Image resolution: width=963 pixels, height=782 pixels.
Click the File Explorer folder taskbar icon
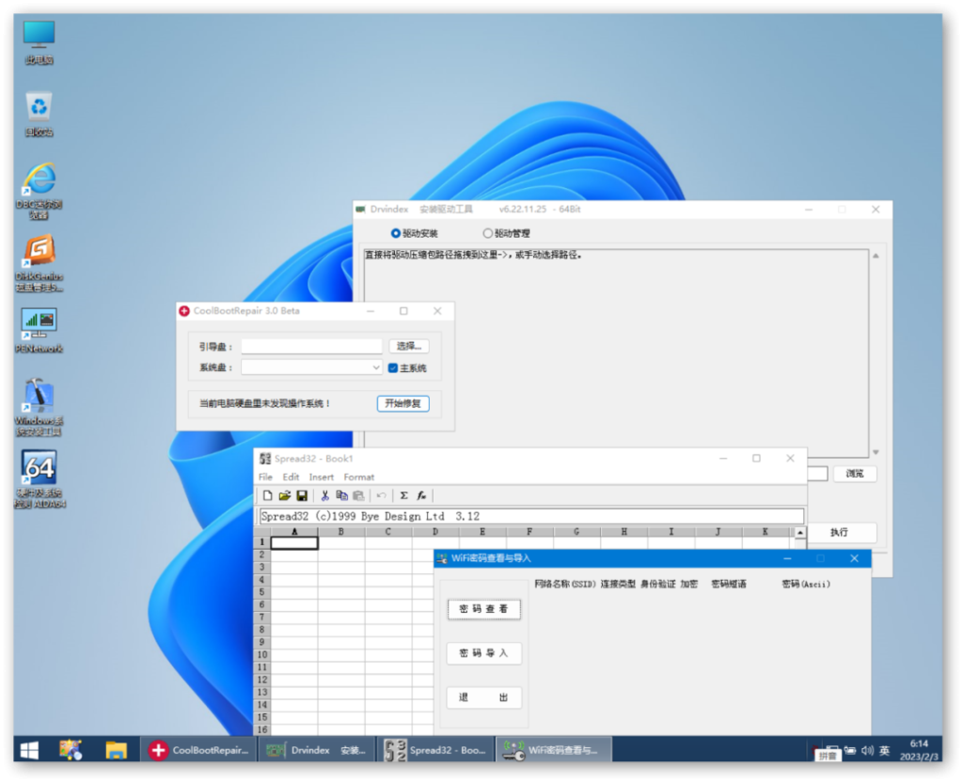116,749
